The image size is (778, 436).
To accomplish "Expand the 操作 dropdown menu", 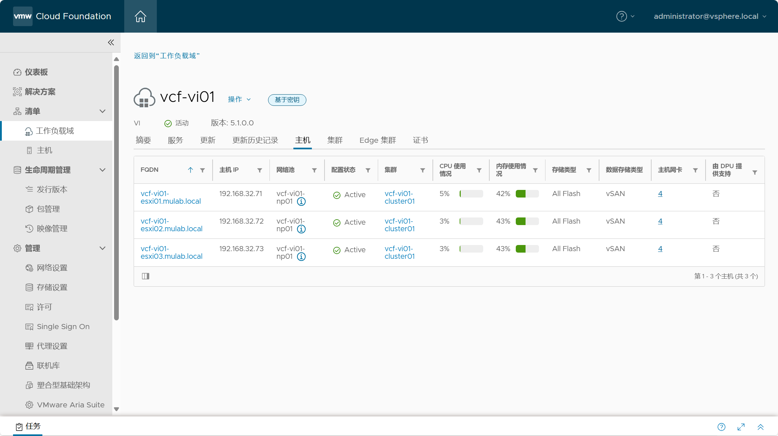I will (239, 100).
